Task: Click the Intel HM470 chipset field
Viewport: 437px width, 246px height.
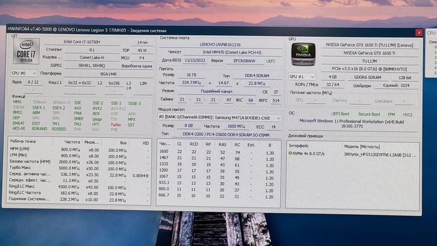Action: click(232, 52)
